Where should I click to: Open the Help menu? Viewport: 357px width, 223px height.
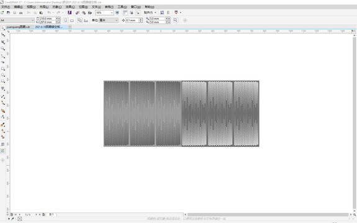pyautogui.click(x=150, y=7)
